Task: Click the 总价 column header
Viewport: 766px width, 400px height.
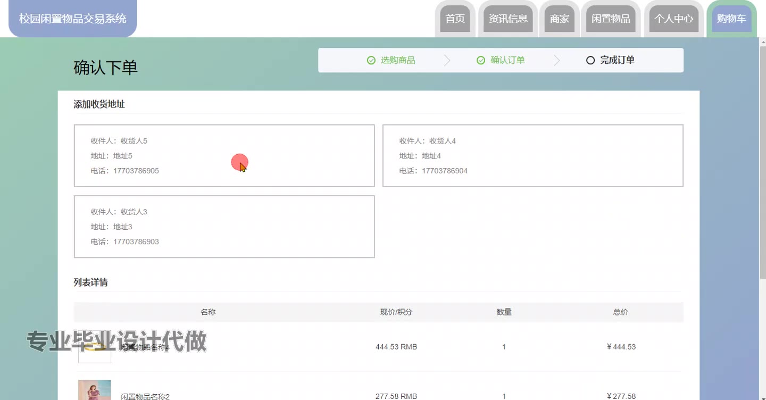Action: point(621,312)
